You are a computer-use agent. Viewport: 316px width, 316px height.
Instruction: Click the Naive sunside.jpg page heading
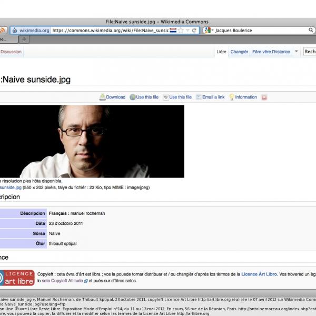coord(35,80)
